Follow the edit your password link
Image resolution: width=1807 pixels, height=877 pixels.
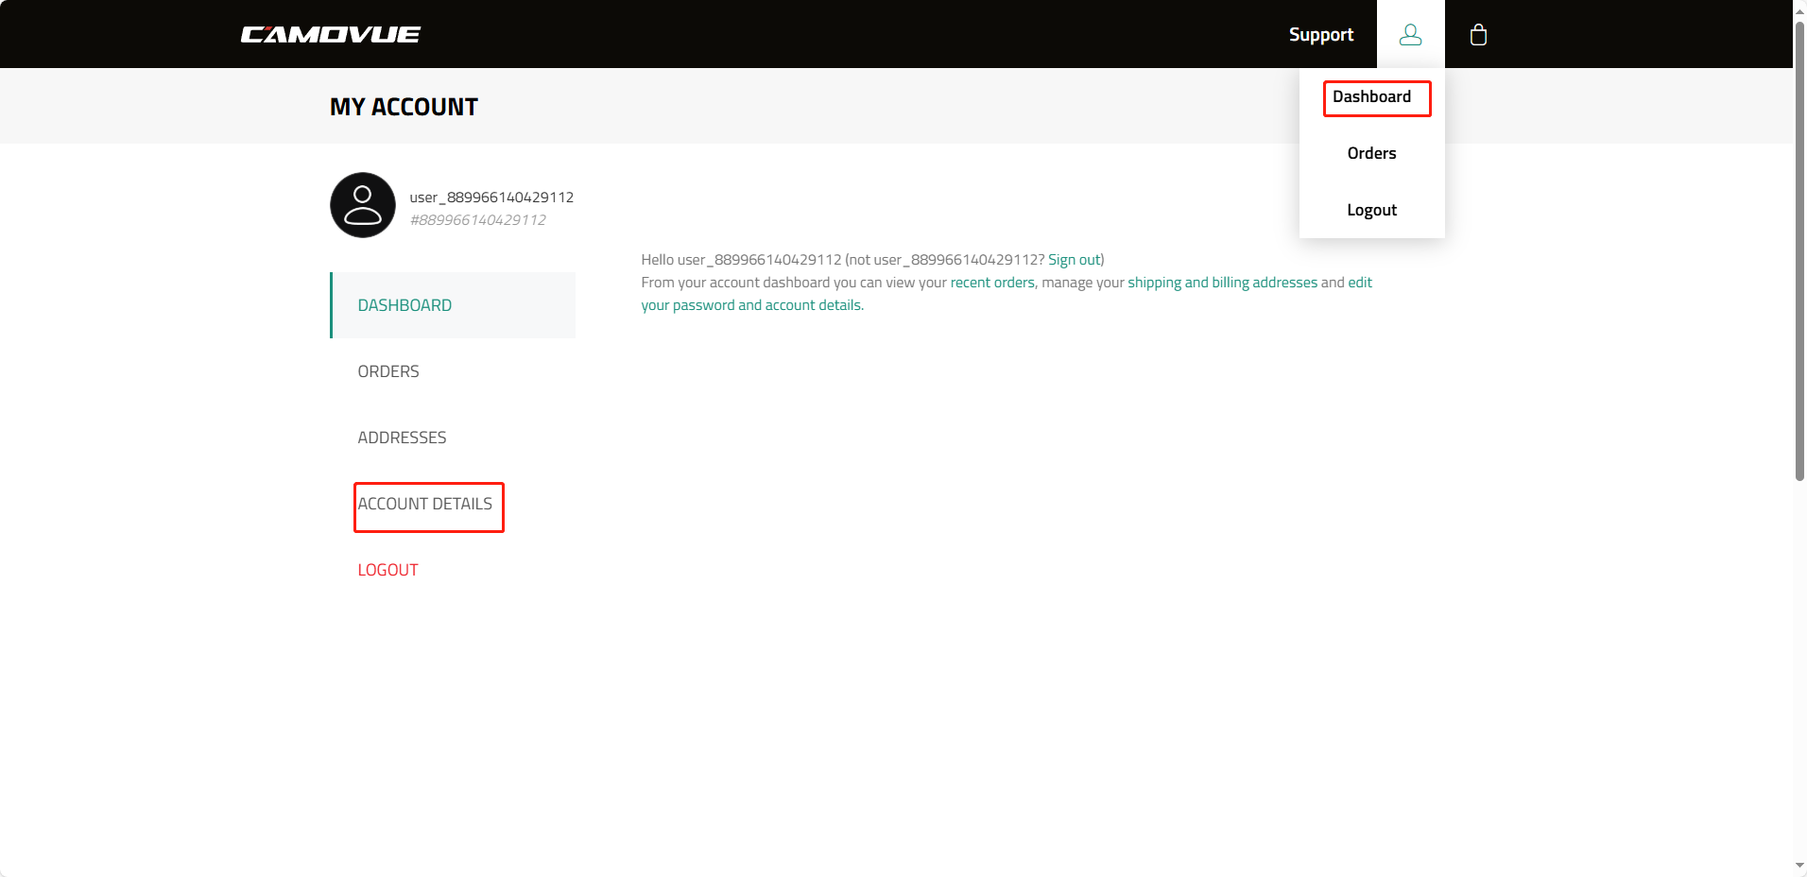coord(751,305)
